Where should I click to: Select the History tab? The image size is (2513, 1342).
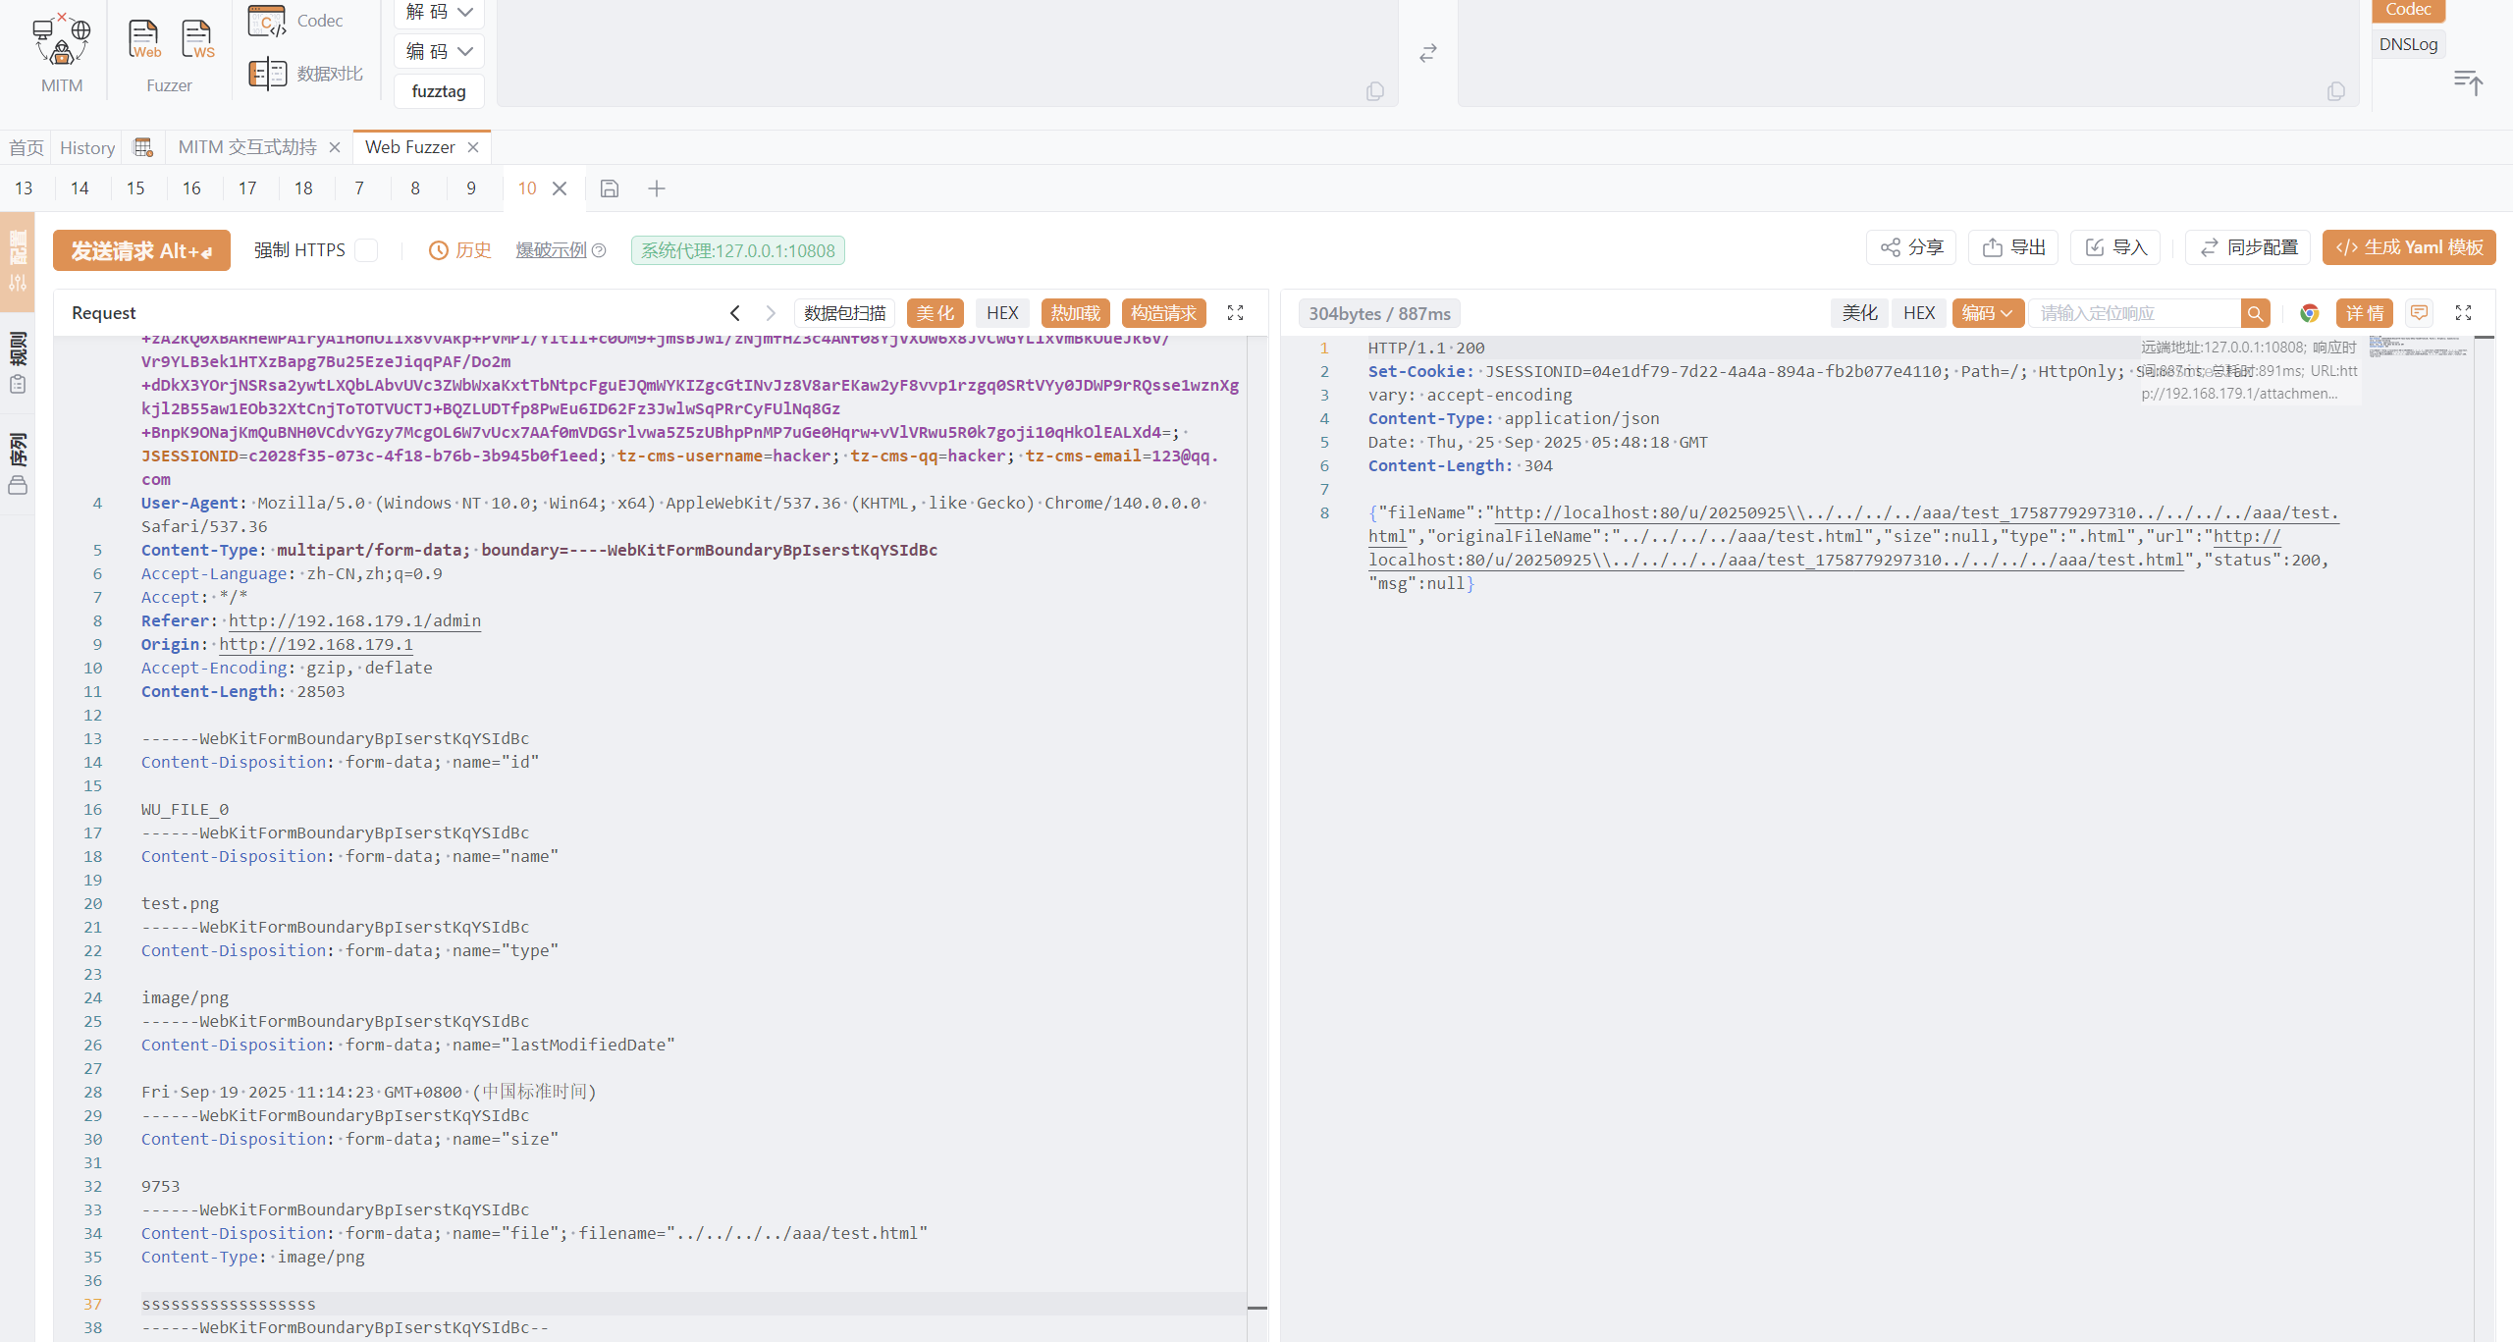[x=87, y=147]
